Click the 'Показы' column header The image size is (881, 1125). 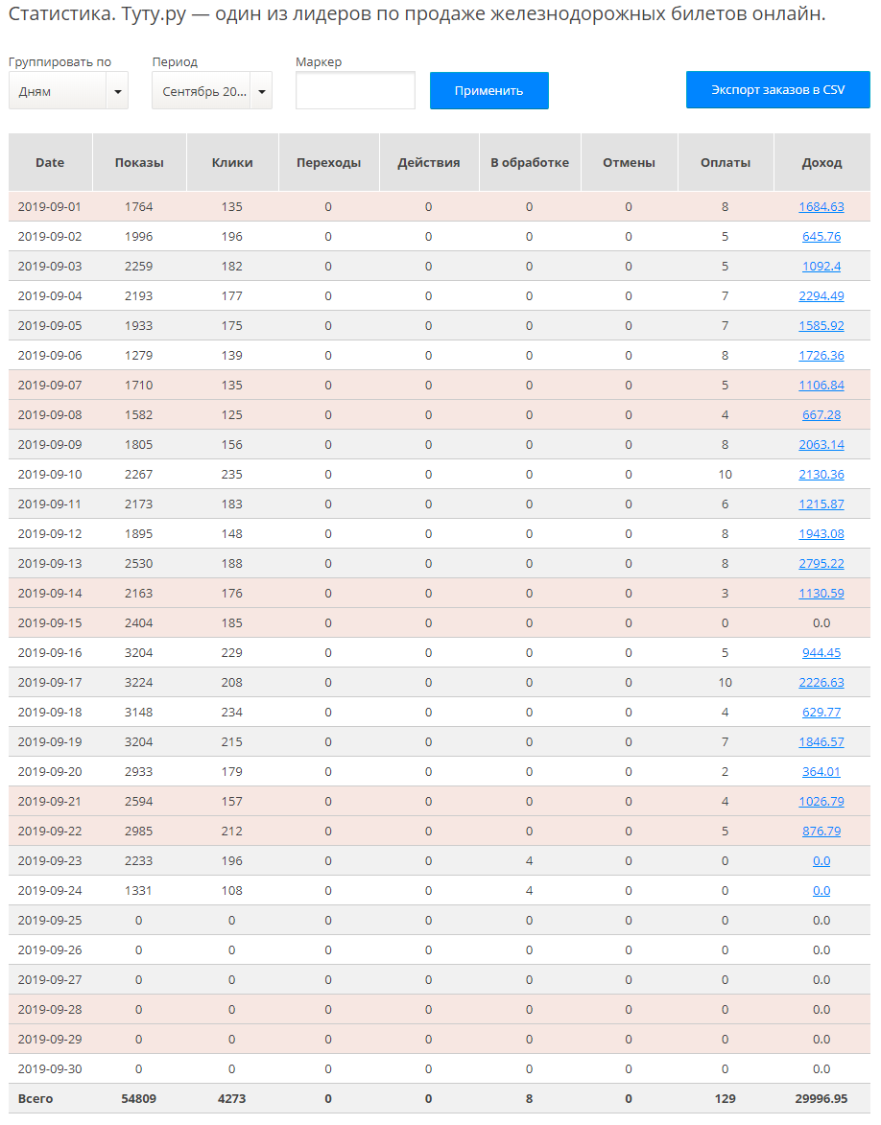point(139,162)
